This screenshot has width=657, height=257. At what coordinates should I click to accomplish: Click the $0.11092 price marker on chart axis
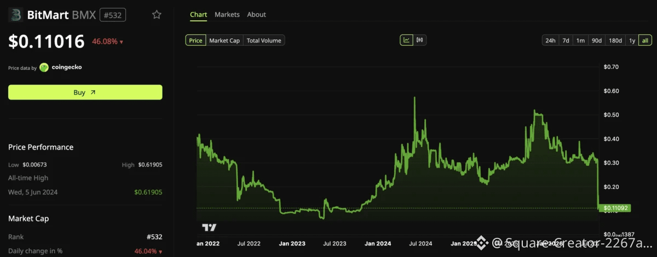(x=615, y=208)
